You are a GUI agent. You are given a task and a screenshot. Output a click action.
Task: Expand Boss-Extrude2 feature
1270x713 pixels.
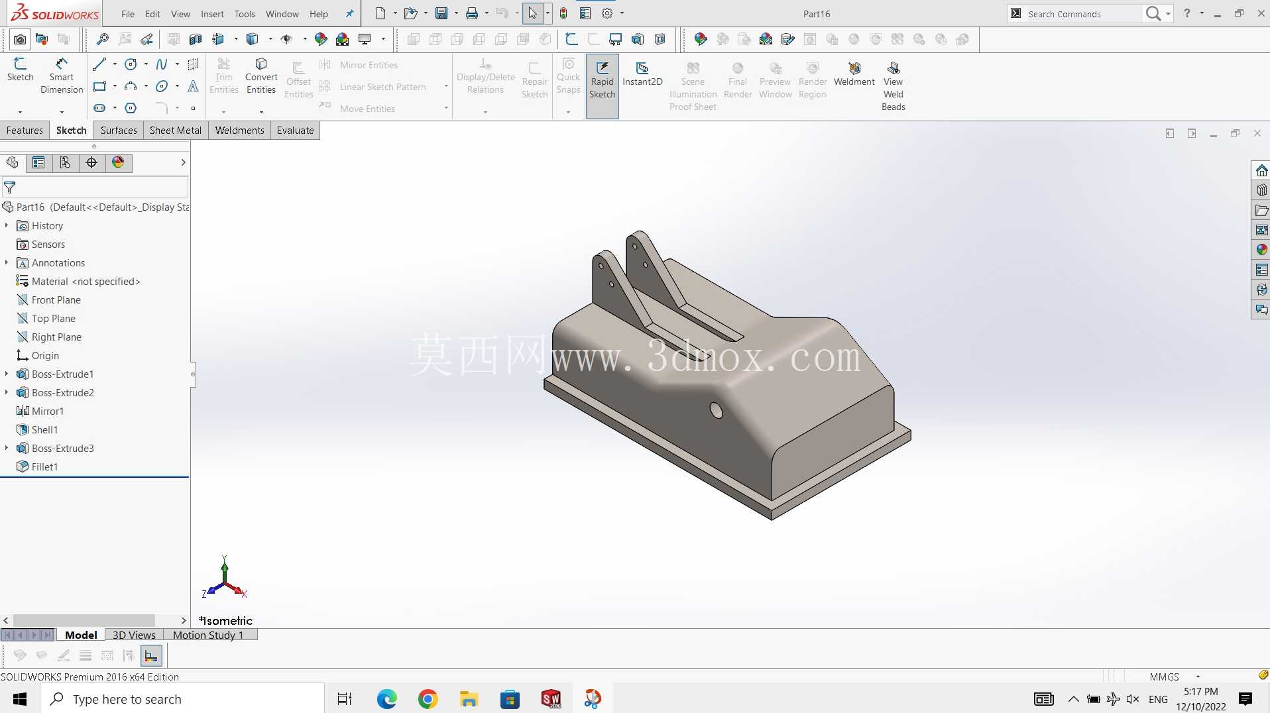[7, 393]
